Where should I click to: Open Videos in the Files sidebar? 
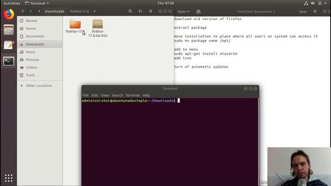pyautogui.click(x=40, y=68)
